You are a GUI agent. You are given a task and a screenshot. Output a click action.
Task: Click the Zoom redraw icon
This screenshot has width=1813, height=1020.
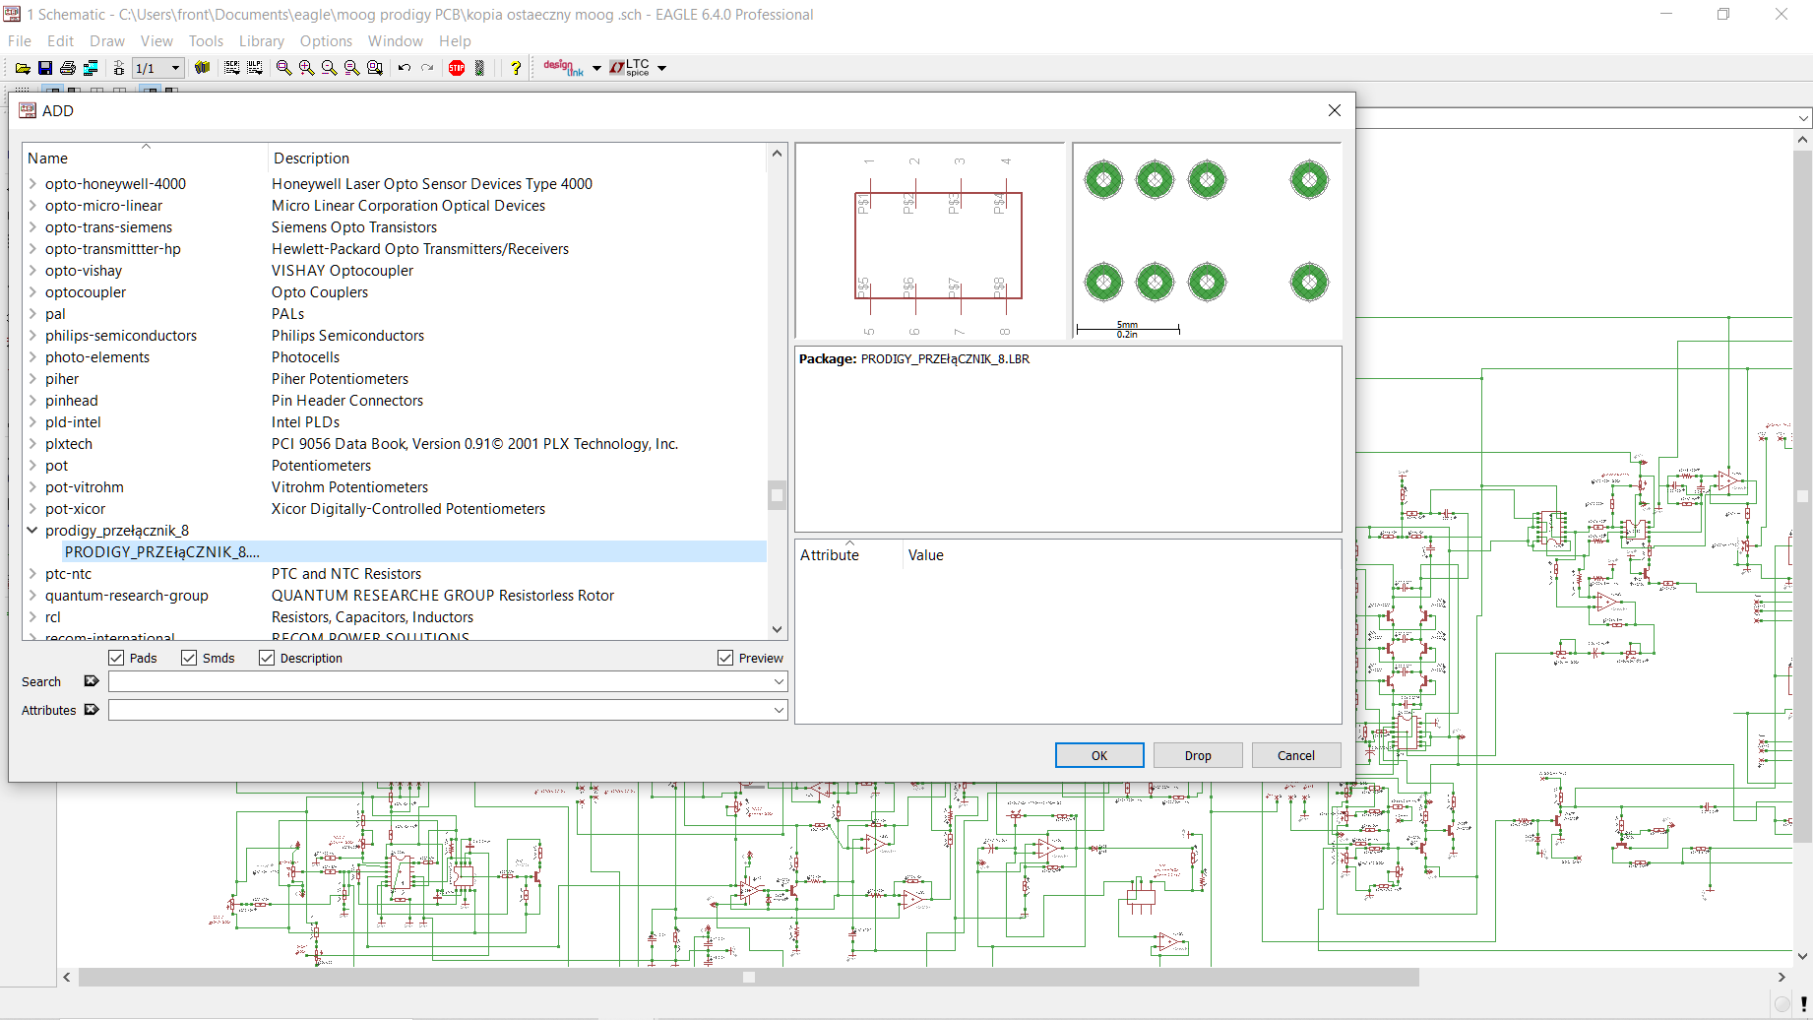[x=351, y=68]
